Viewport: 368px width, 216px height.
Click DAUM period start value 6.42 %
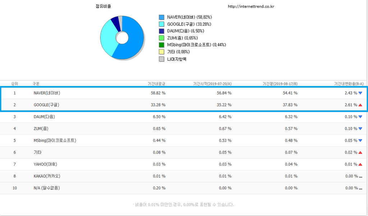point(225,117)
